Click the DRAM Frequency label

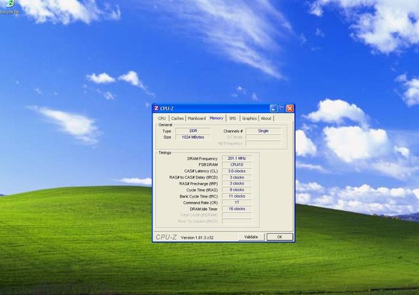pyautogui.click(x=202, y=158)
